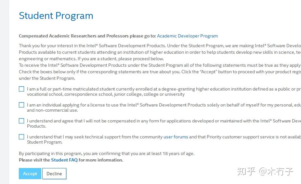Click the 'will not be compensated' statement text
This screenshot has width=301, height=184.
point(164,123)
